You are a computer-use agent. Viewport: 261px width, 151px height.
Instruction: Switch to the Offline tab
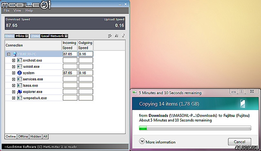pos(23,136)
